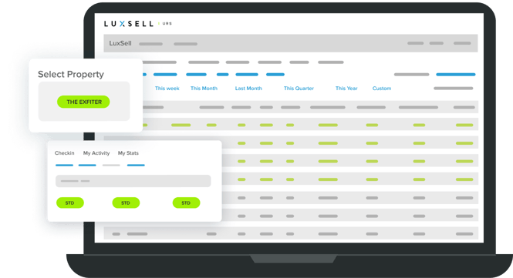Click LuxSell in the gray navigation bar
Image resolution: width=513 pixels, height=278 pixels.
click(120, 43)
